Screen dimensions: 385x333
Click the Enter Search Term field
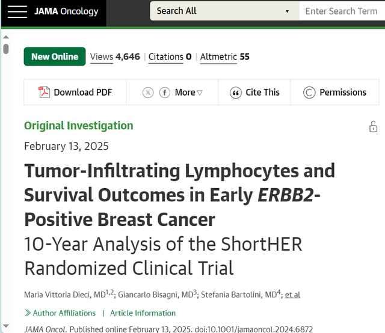coord(342,11)
